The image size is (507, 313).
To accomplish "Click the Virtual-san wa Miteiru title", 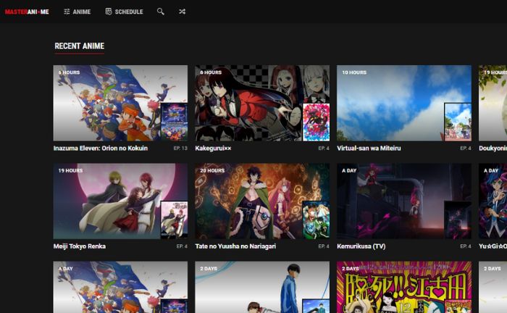I will pos(369,148).
